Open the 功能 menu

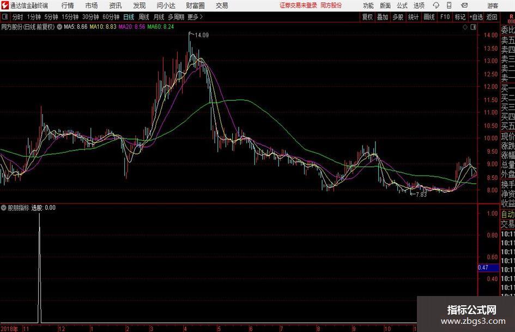[x=368, y=5]
